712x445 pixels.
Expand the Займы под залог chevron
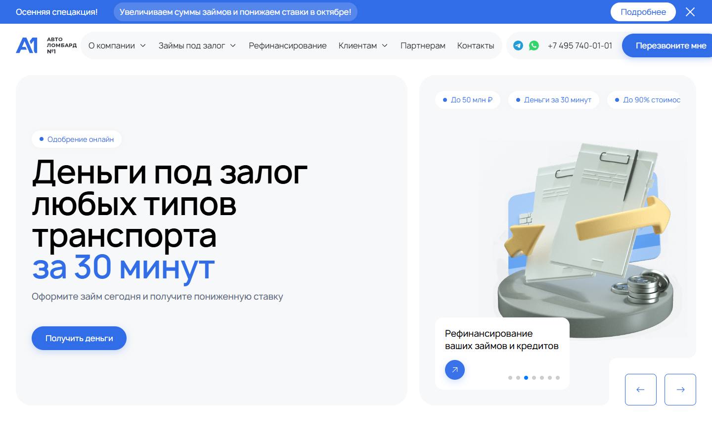tap(233, 45)
